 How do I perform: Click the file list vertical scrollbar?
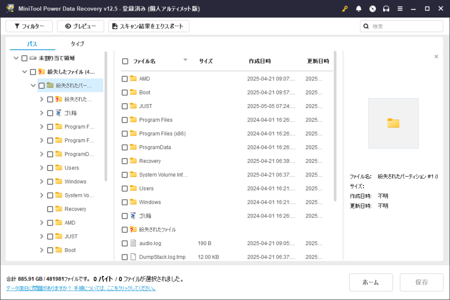335,126
